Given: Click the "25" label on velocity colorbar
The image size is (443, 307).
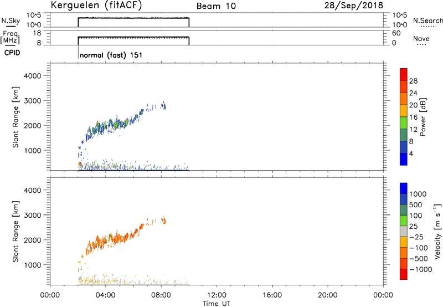Looking at the screenshot, I should pyautogui.click(x=414, y=226).
